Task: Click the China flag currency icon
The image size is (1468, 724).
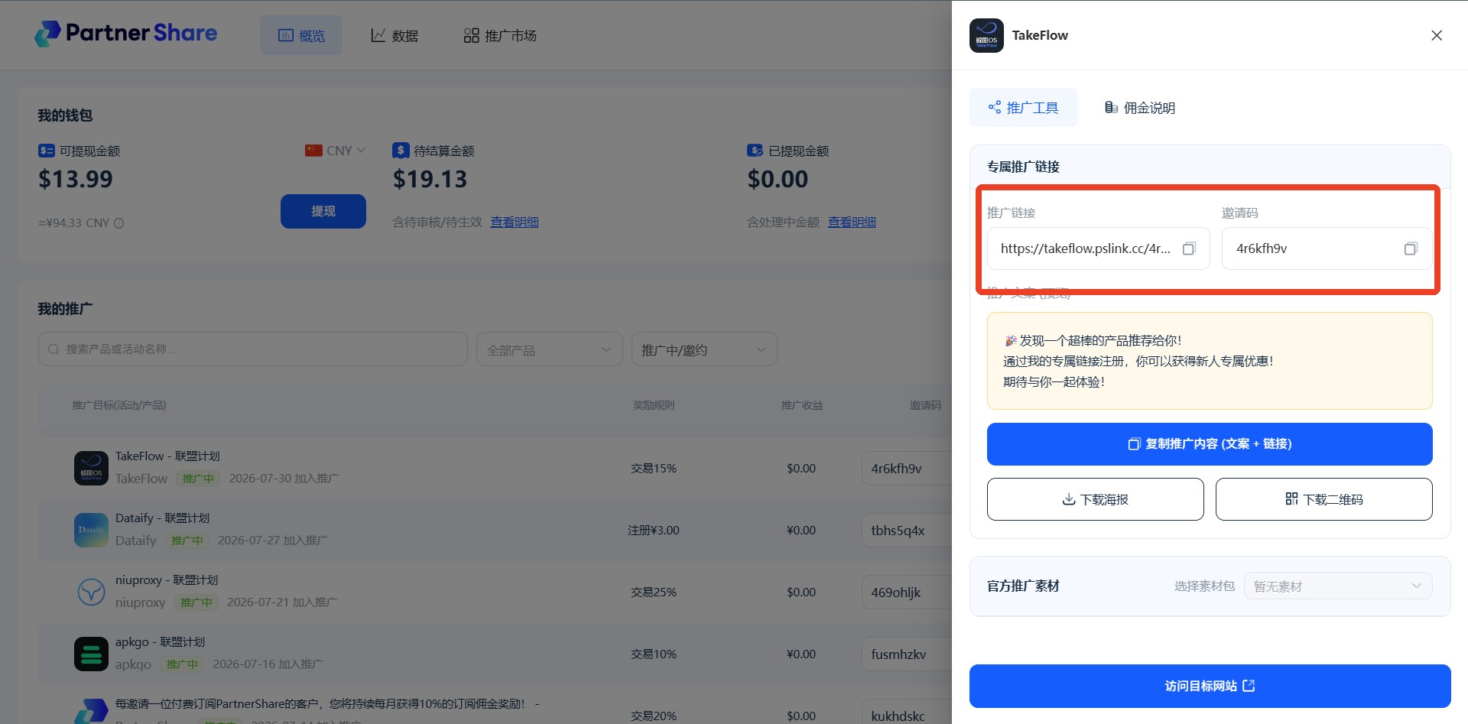Action: click(x=313, y=151)
